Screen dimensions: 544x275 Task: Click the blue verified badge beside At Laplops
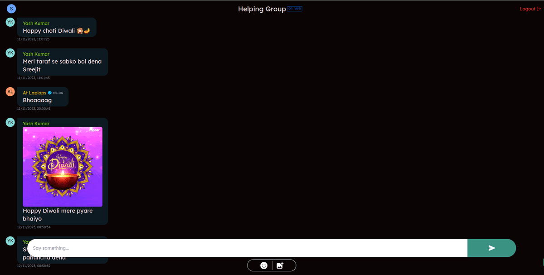(x=49, y=92)
